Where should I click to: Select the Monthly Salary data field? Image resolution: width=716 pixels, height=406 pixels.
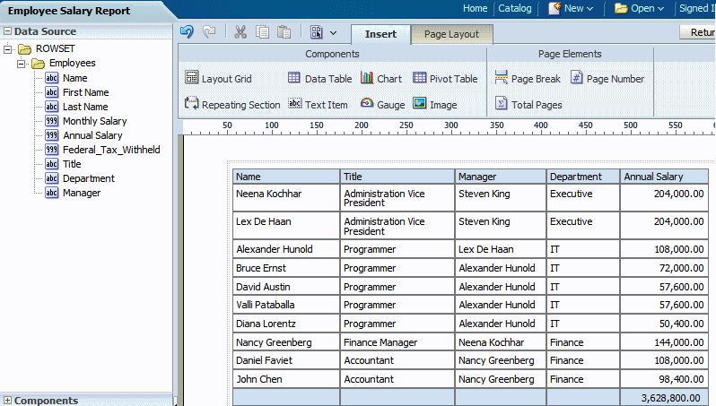[x=94, y=121]
